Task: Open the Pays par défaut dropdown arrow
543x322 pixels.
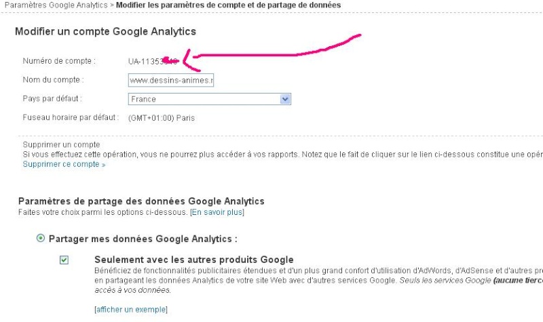Action: pyautogui.click(x=285, y=99)
